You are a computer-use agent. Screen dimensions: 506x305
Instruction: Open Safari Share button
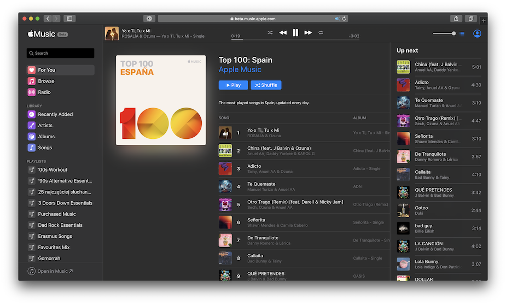point(456,19)
